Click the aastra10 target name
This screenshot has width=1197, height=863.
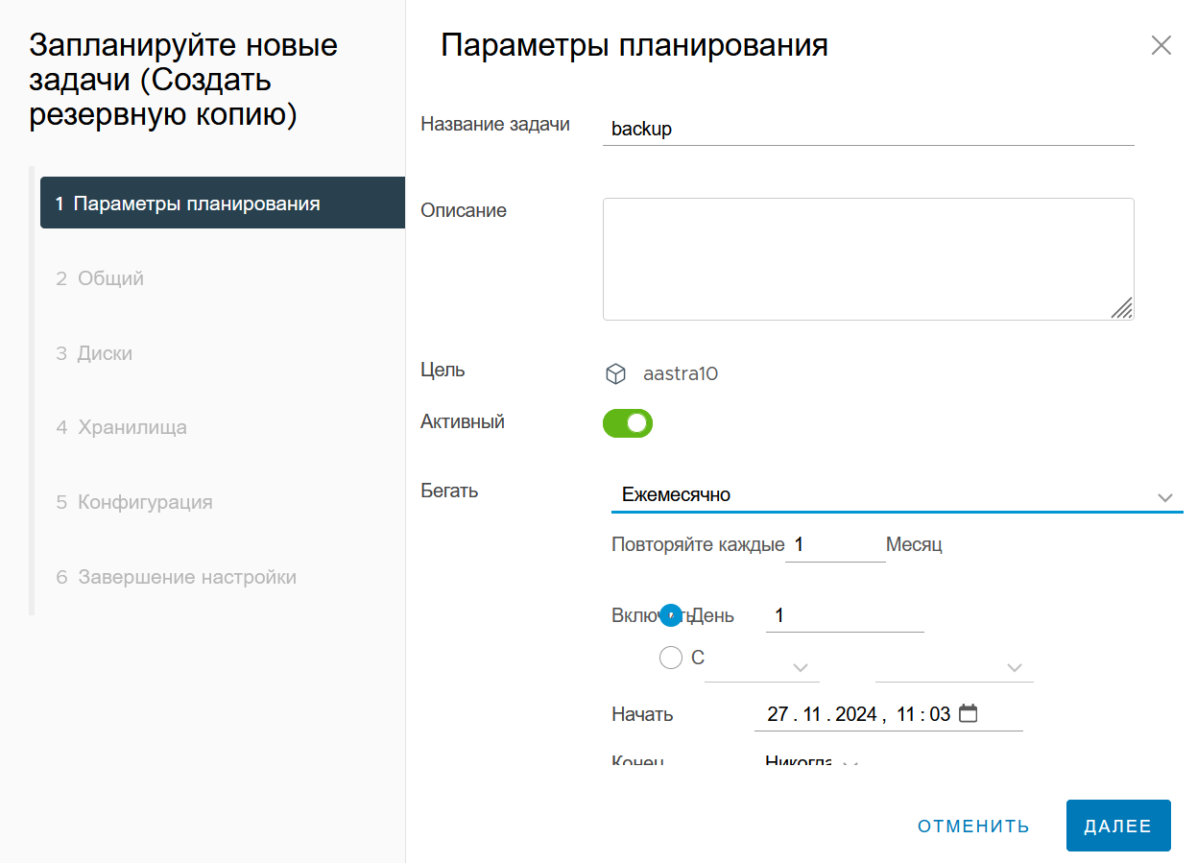pos(681,373)
